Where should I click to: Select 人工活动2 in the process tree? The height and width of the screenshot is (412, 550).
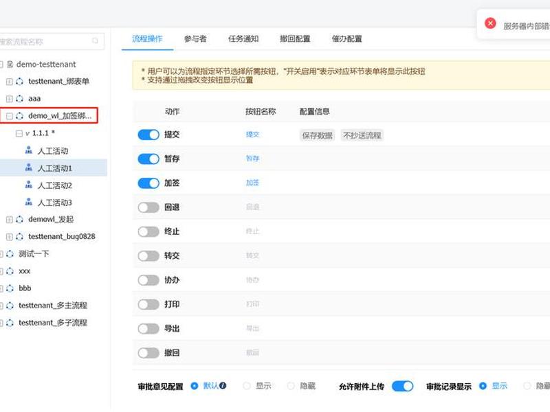[55, 185]
